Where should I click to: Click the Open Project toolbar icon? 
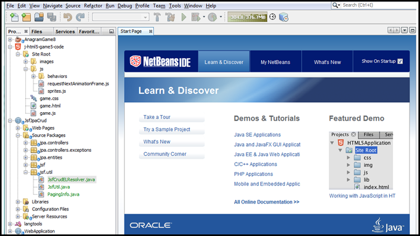(39, 17)
